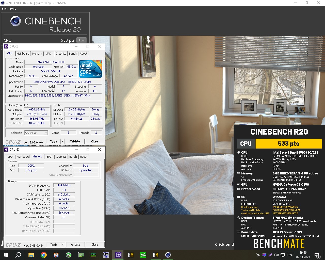Open green graphics card taskbar icon
This screenshot has width=325, height=260.
(81, 255)
